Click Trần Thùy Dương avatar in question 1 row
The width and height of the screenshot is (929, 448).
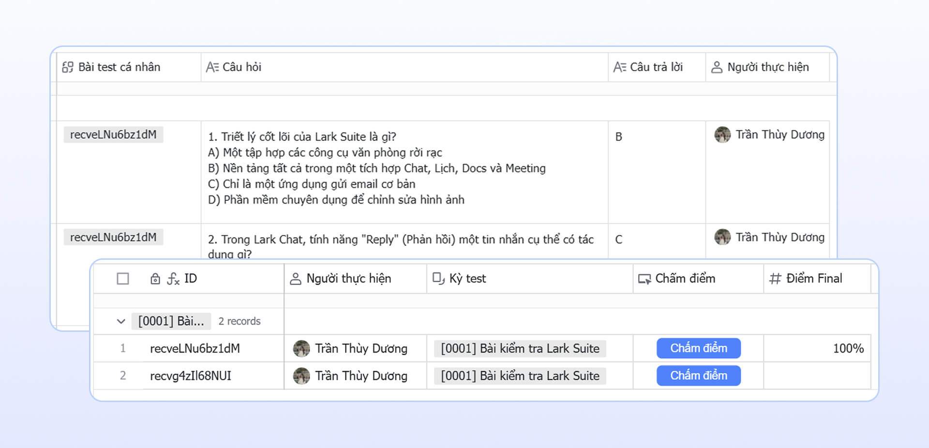(x=722, y=134)
